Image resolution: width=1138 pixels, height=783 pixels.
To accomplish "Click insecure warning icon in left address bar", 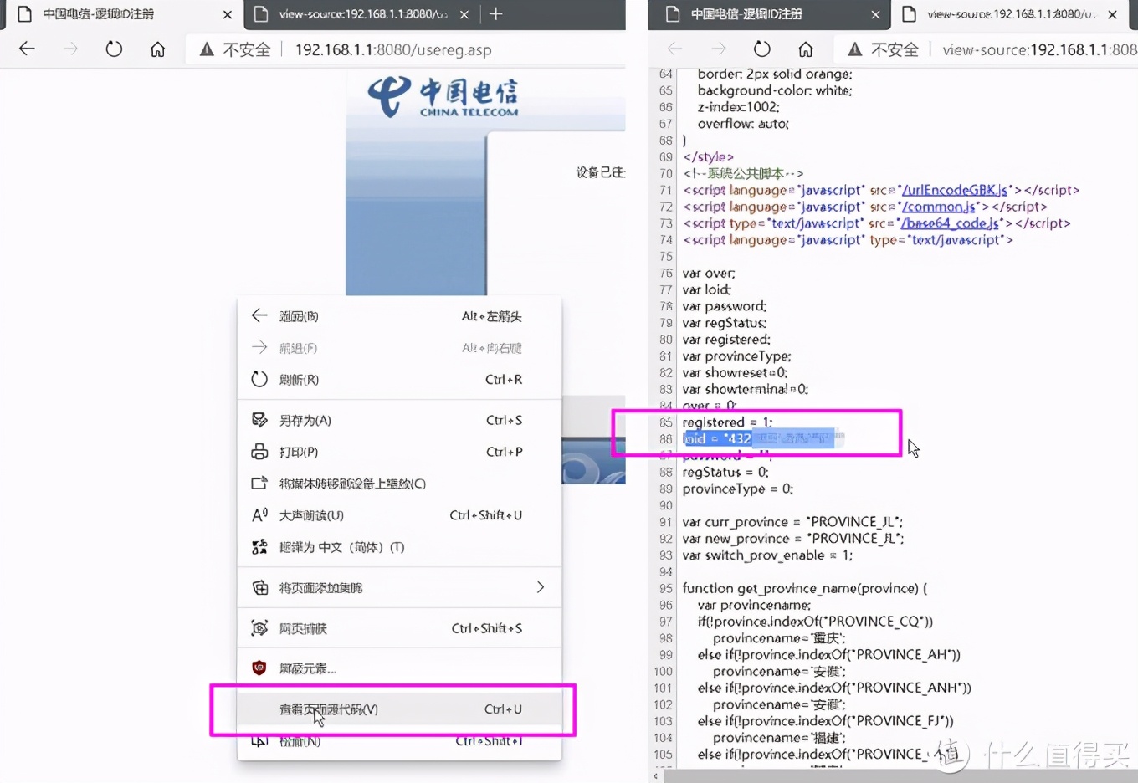I will (207, 49).
